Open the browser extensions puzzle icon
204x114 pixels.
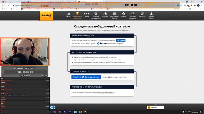pyautogui.click(x=195, y=6)
